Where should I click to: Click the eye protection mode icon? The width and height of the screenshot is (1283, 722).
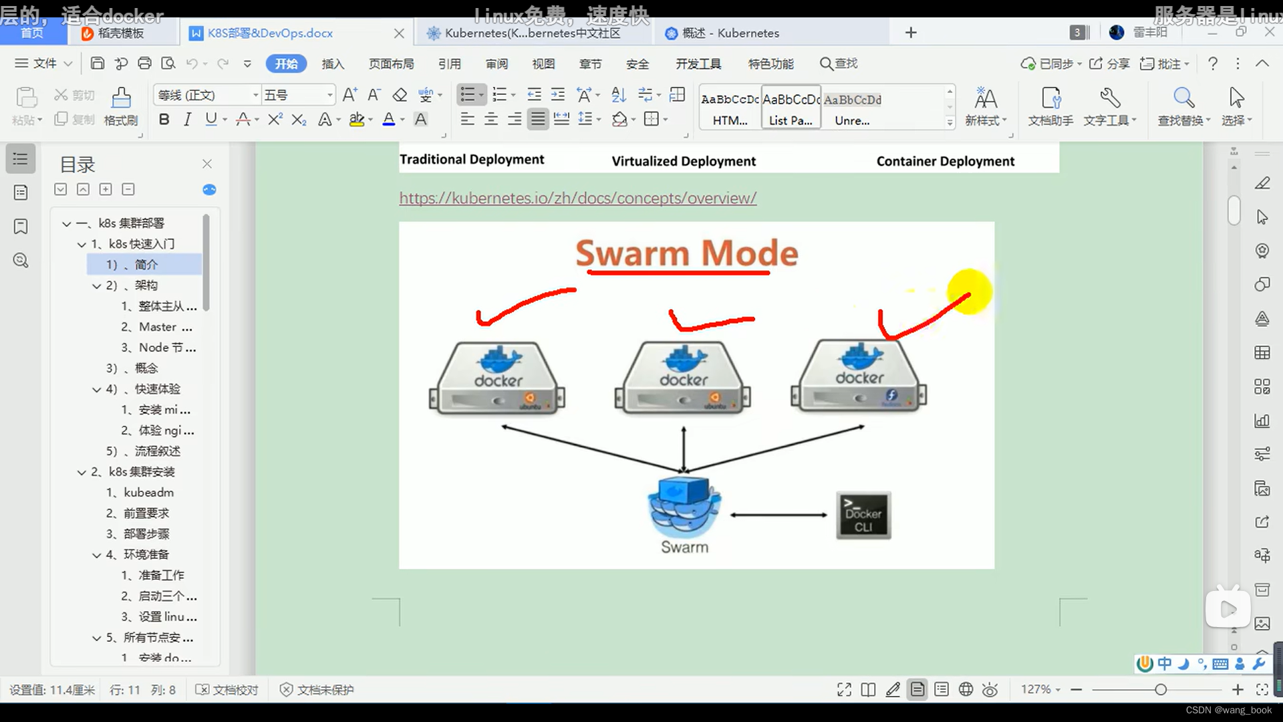(990, 690)
